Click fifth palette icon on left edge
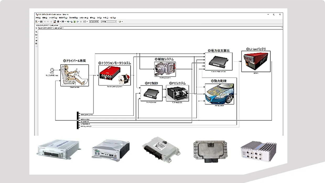325x183 pixels. [36, 43]
